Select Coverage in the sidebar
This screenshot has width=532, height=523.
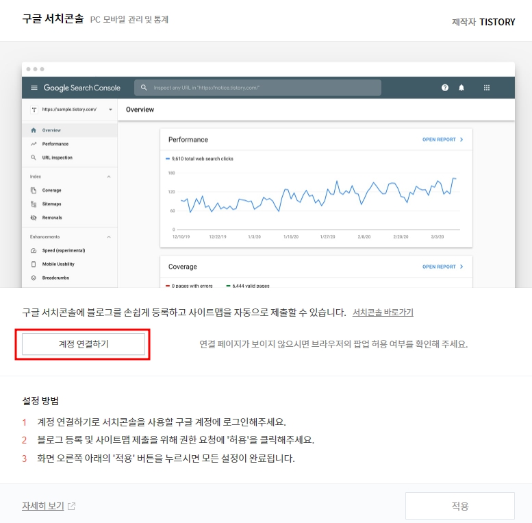tap(70, 190)
